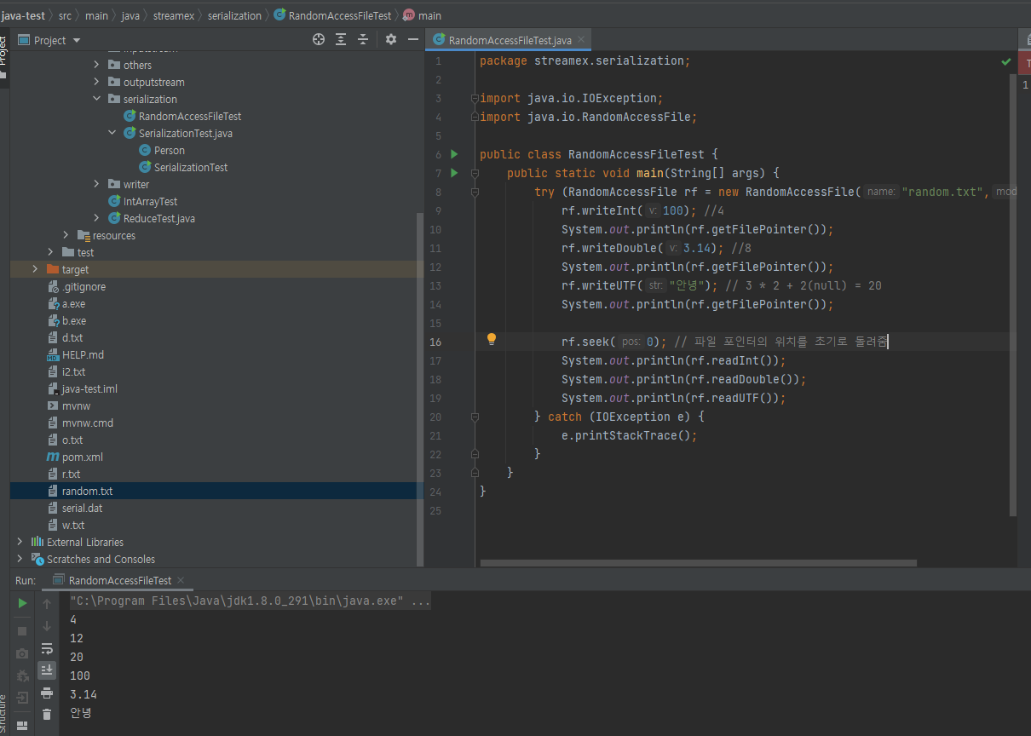The height and width of the screenshot is (736, 1031).
Task: Collapse the serialization folder
Action: click(x=96, y=99)
